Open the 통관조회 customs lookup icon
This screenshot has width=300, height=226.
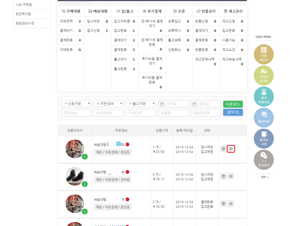point(264,118)
